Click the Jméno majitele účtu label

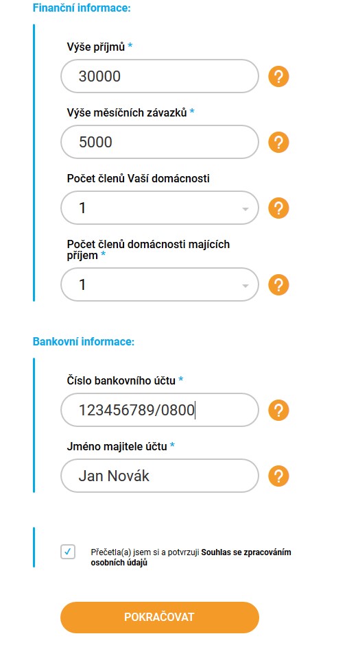(x=117, y=446)
